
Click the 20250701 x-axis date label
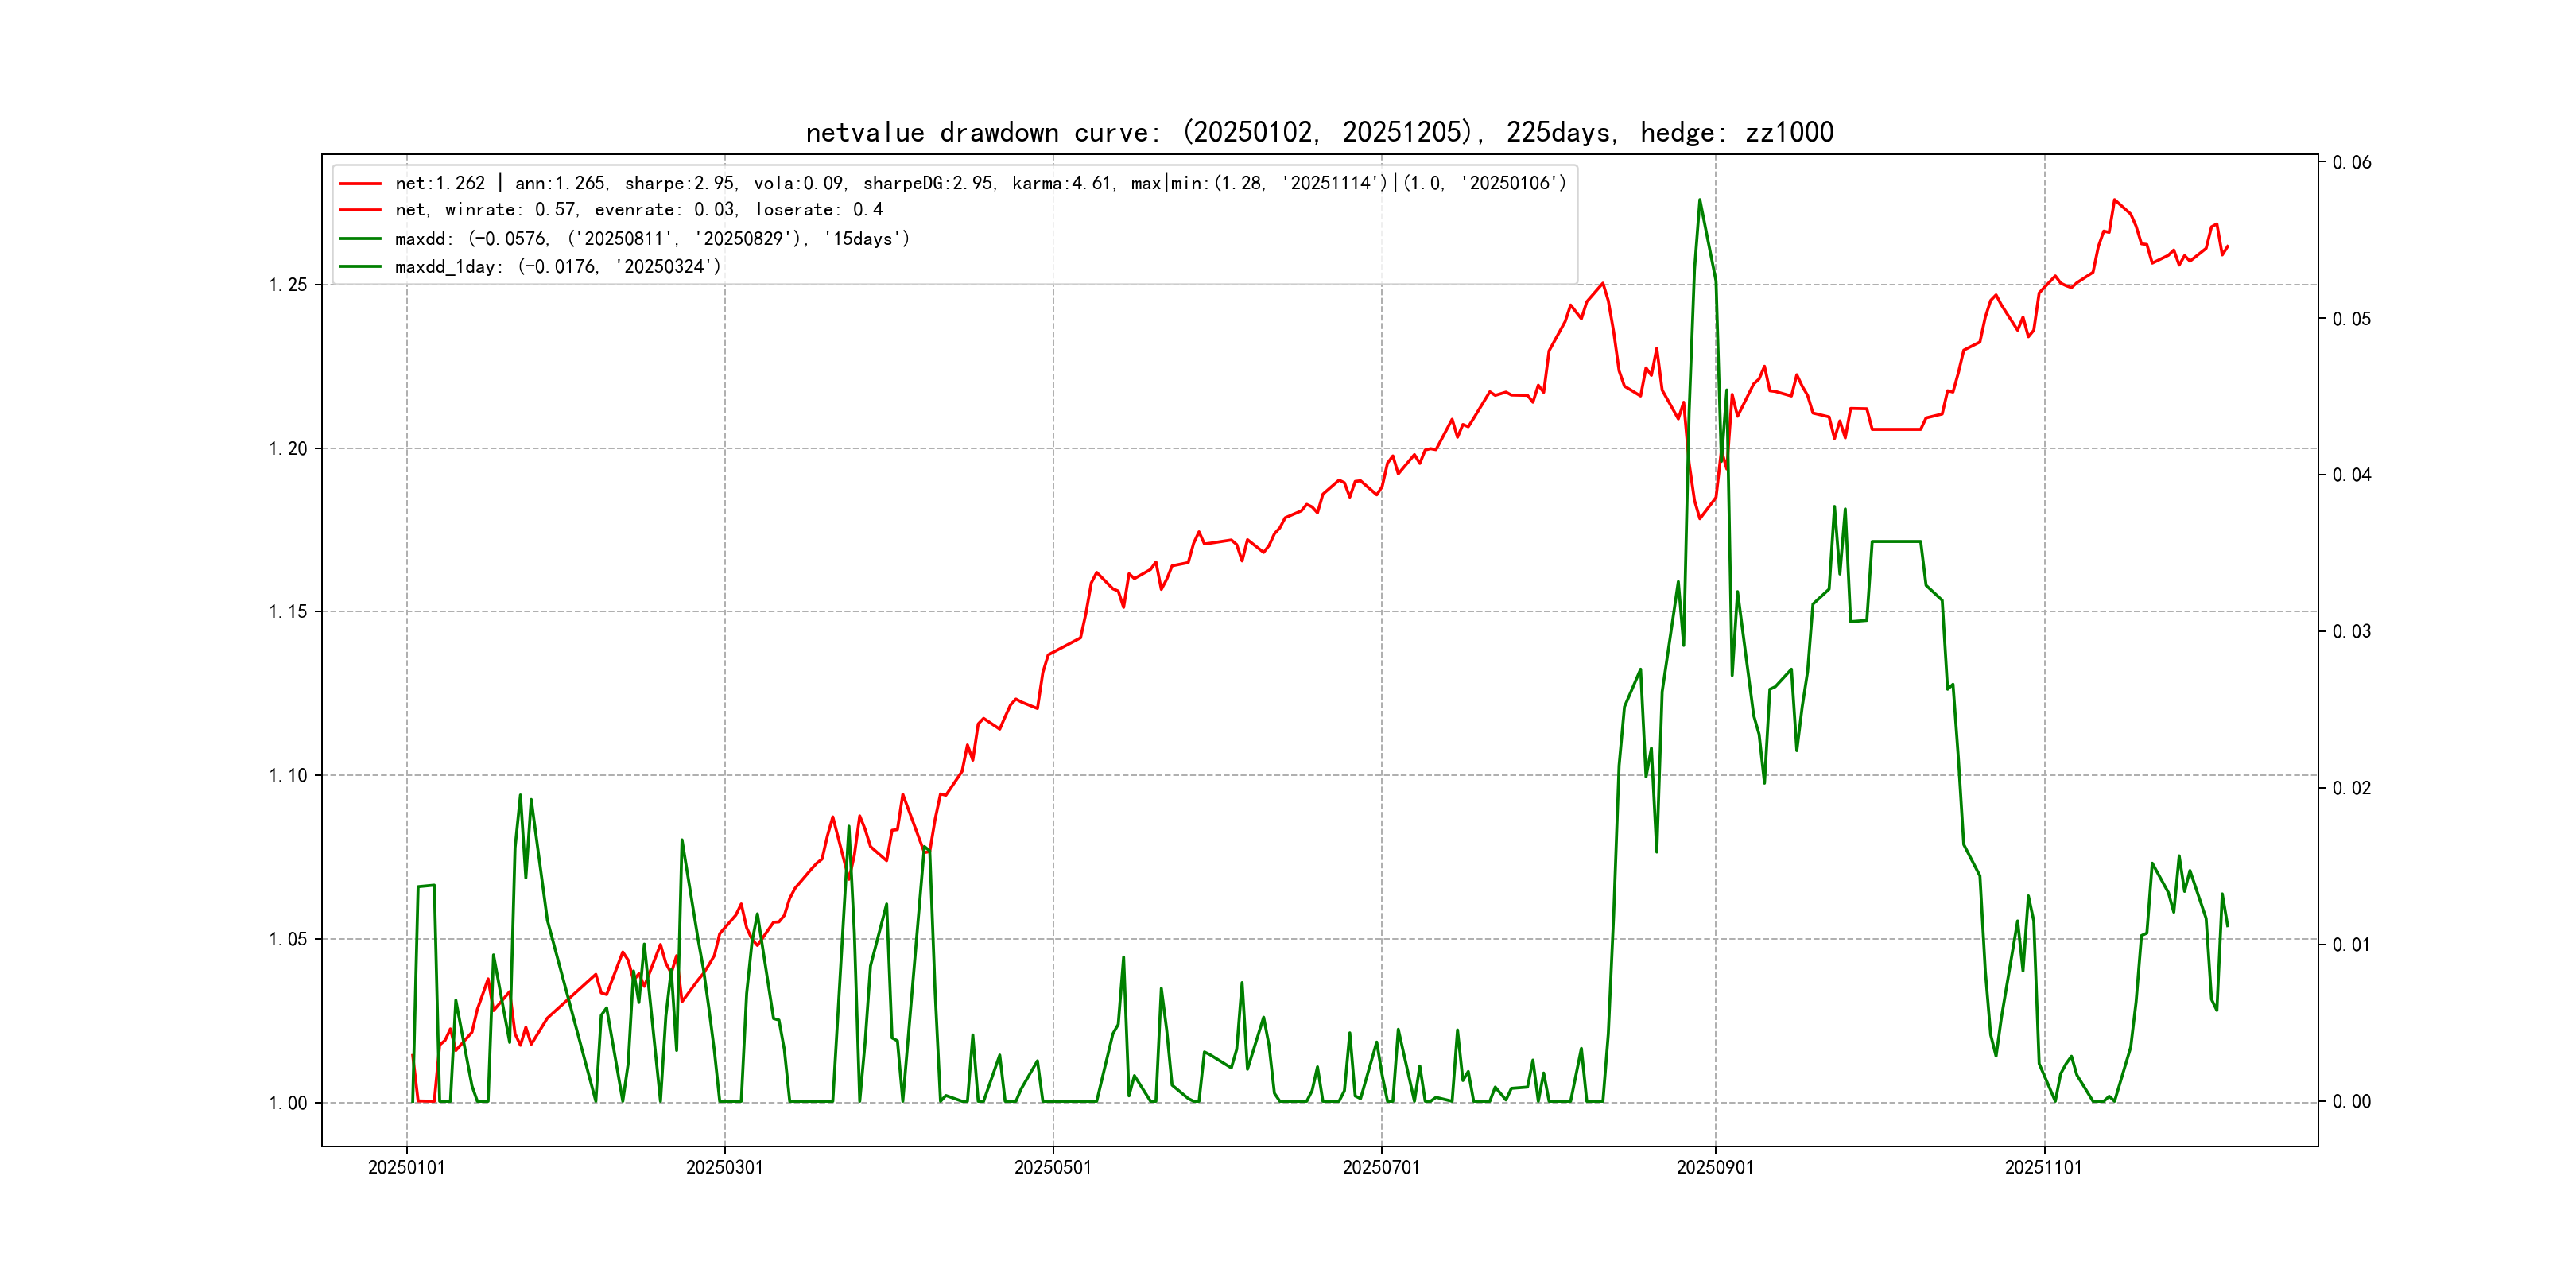pos(1380,1167)
